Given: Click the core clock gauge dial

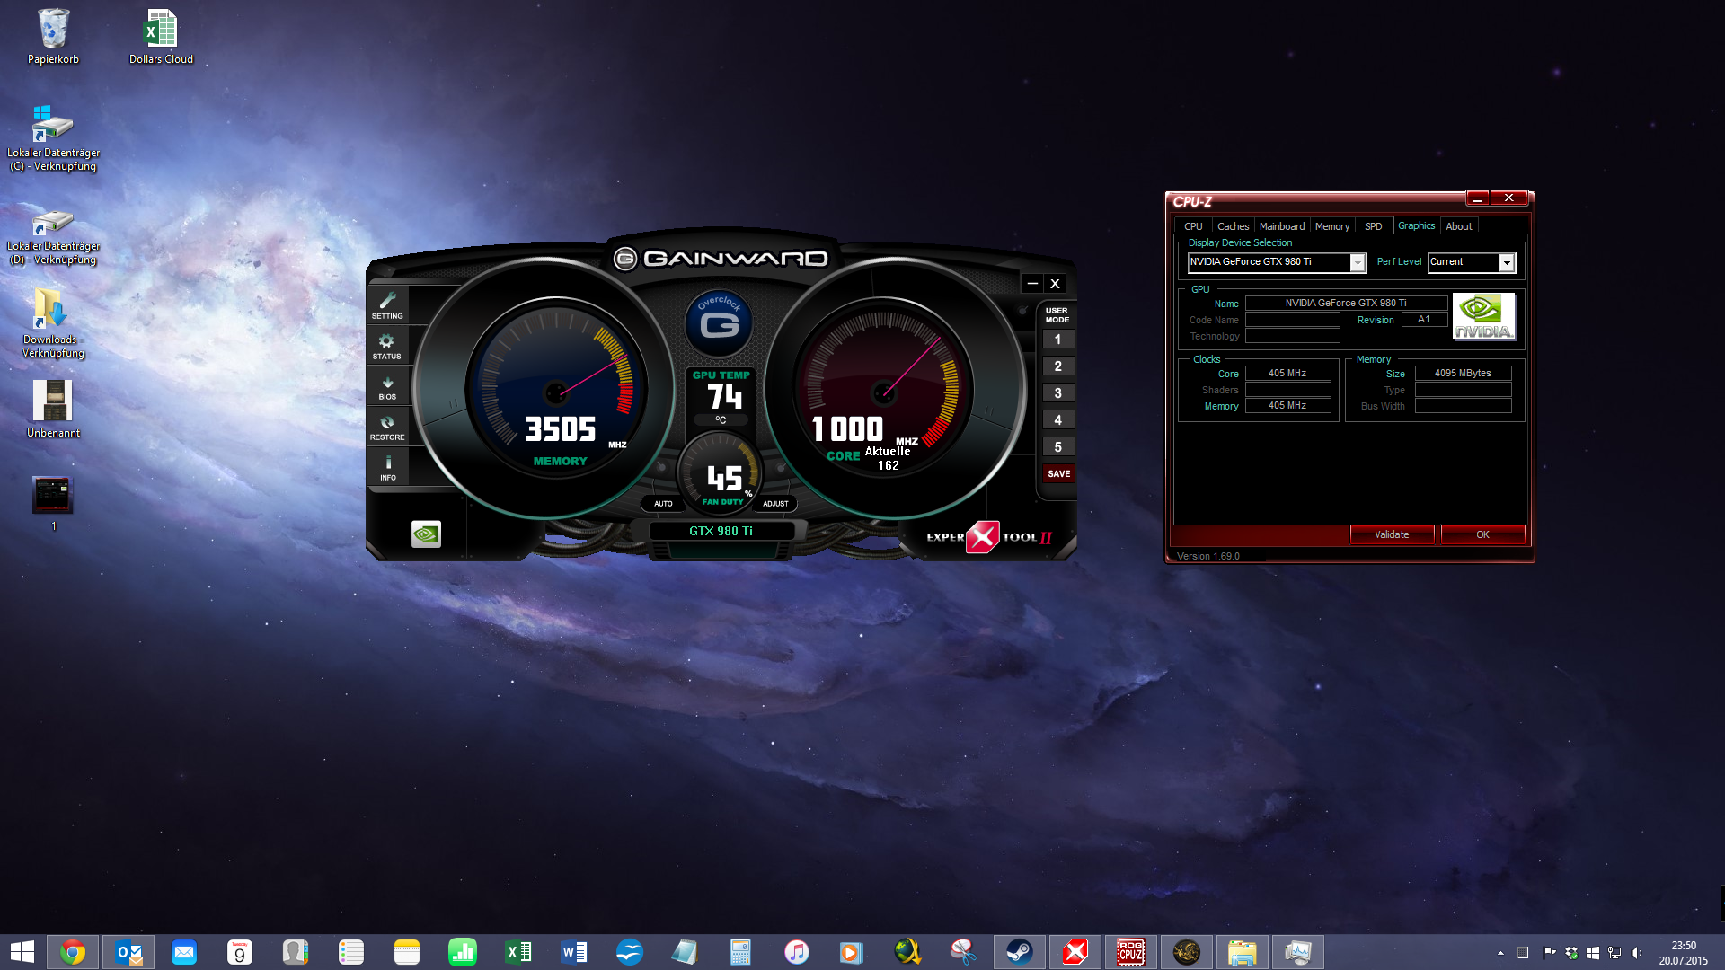Looking at the screenshot, I should [885, 391].
